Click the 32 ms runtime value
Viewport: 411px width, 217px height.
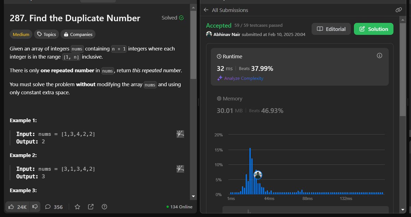[225, 68]
